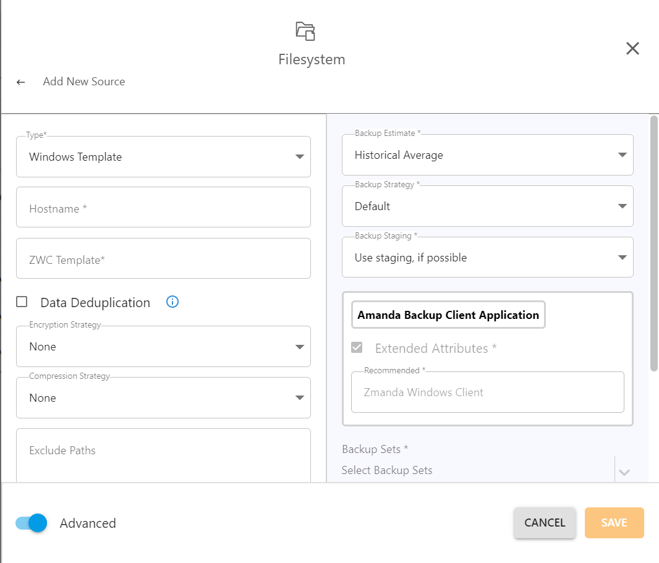
Task: Expand the Encryption Strategy dropdown
Action: click(163, 347)
